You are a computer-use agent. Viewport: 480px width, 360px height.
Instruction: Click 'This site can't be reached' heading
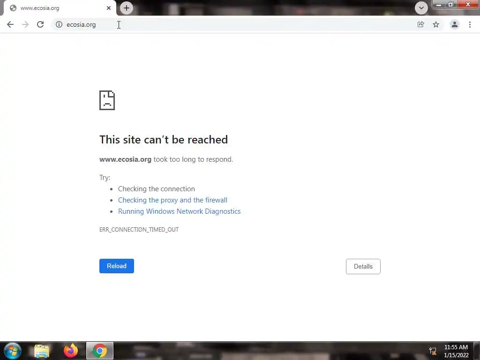tap(164, 140)
